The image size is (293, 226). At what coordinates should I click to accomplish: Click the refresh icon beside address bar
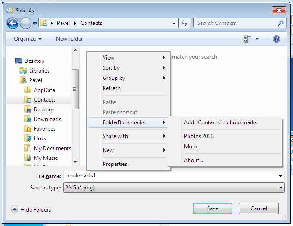click(x=184, y=23)
